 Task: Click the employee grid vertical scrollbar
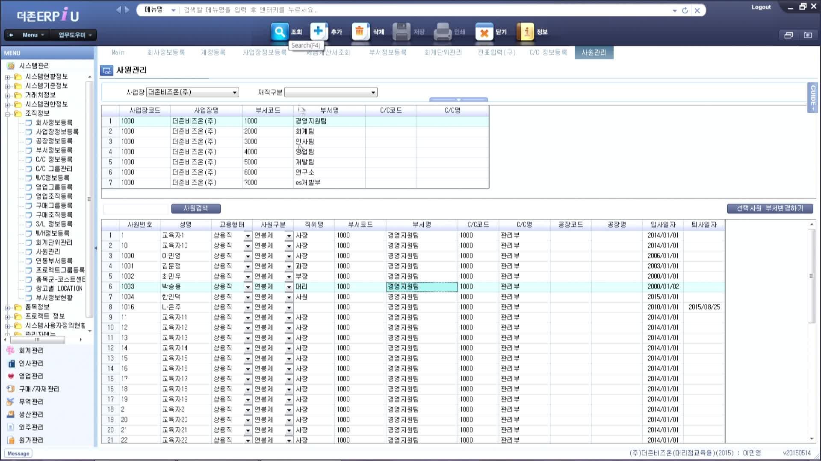click(812, 276)
